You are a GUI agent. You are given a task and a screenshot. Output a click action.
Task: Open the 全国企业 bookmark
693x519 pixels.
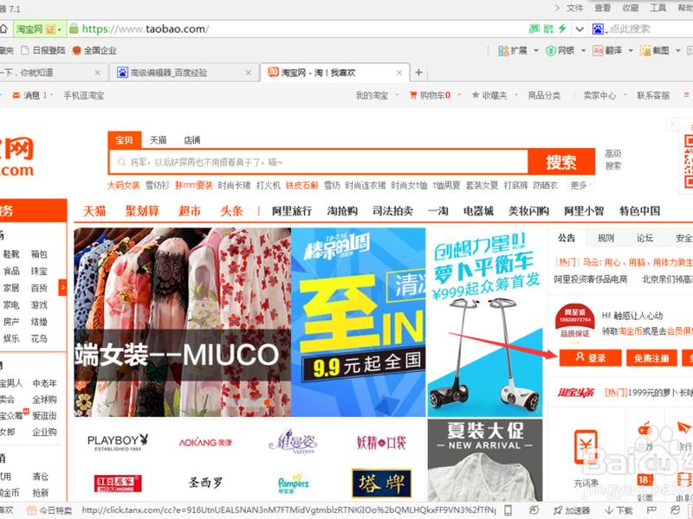(x=94, y=50)
